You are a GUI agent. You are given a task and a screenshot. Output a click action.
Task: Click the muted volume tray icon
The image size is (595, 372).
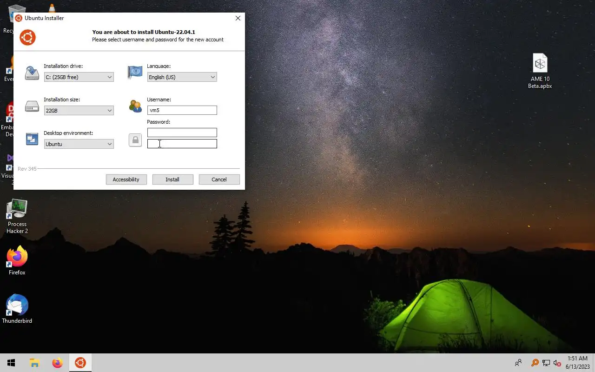(x=557, y=363)
